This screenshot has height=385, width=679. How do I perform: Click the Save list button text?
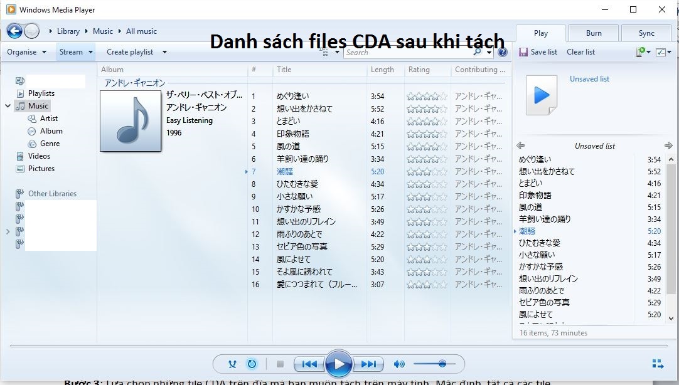(544, 52)
